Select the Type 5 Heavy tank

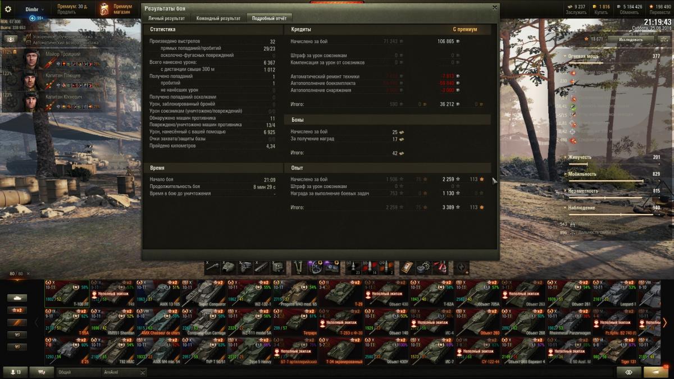click(x=249, y=350)
